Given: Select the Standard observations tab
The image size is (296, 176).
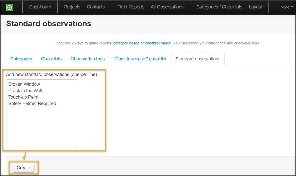Looking at the screenshot, I should (198, 59).
